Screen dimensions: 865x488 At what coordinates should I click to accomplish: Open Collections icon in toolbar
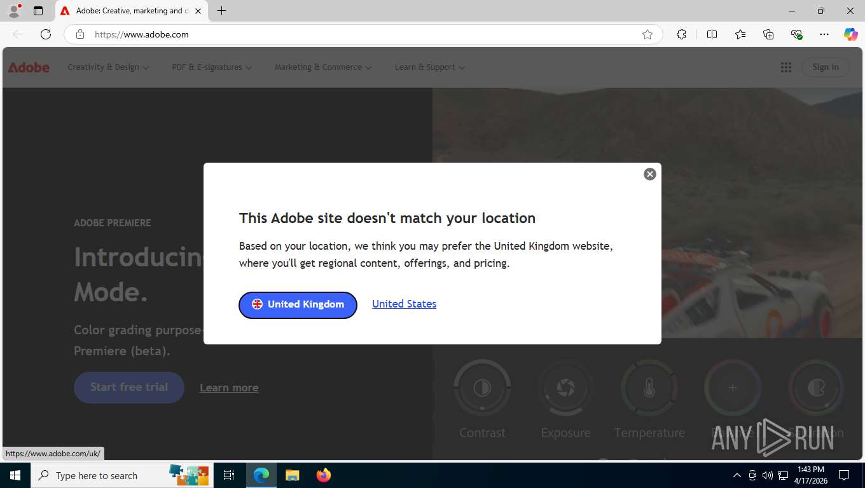(x=768, y=34)
